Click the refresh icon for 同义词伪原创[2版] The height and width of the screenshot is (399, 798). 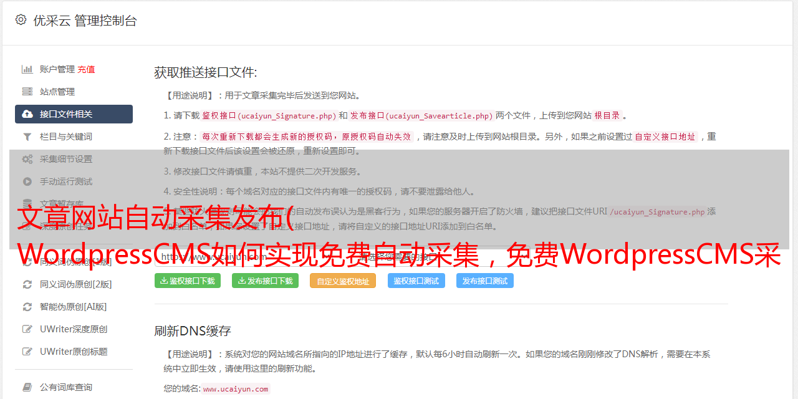27,284
